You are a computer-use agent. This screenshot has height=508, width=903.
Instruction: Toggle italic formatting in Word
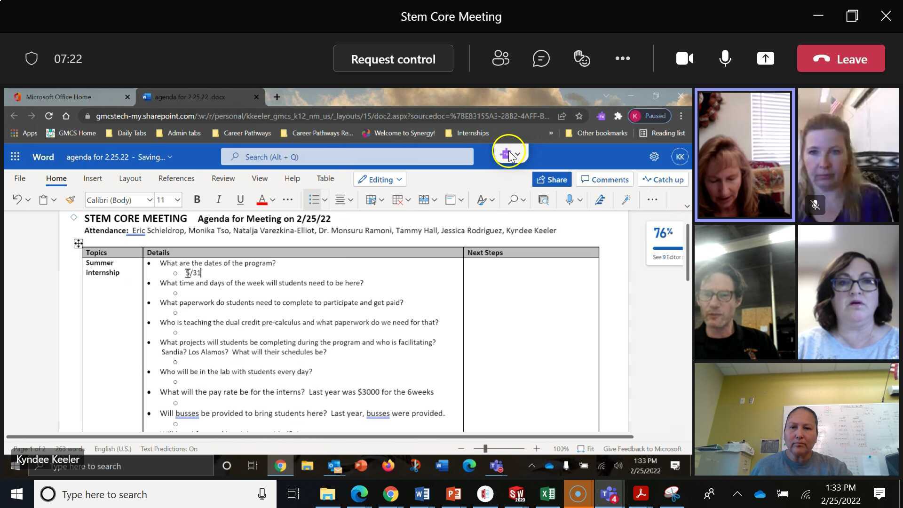[x=219, y=200]
